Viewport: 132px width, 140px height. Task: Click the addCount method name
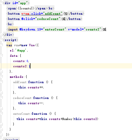tap(20, 82)
